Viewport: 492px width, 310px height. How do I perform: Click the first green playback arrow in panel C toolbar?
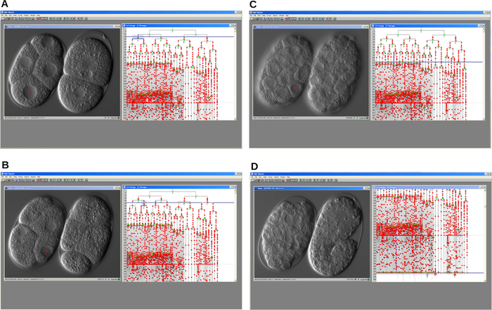[x=299, y=18]
